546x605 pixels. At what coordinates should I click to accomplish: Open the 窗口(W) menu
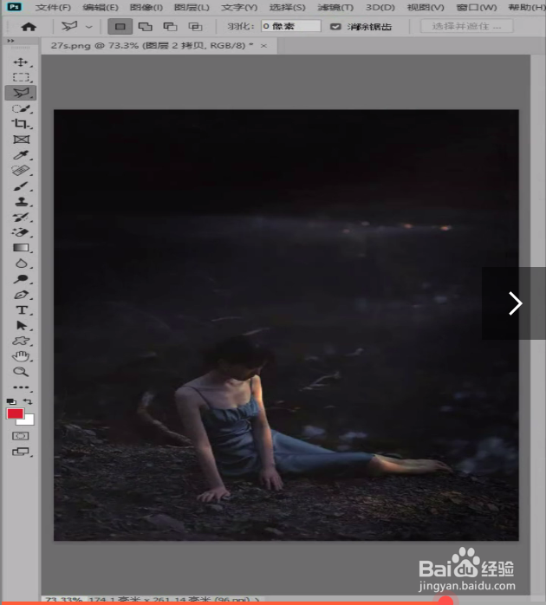477,7
